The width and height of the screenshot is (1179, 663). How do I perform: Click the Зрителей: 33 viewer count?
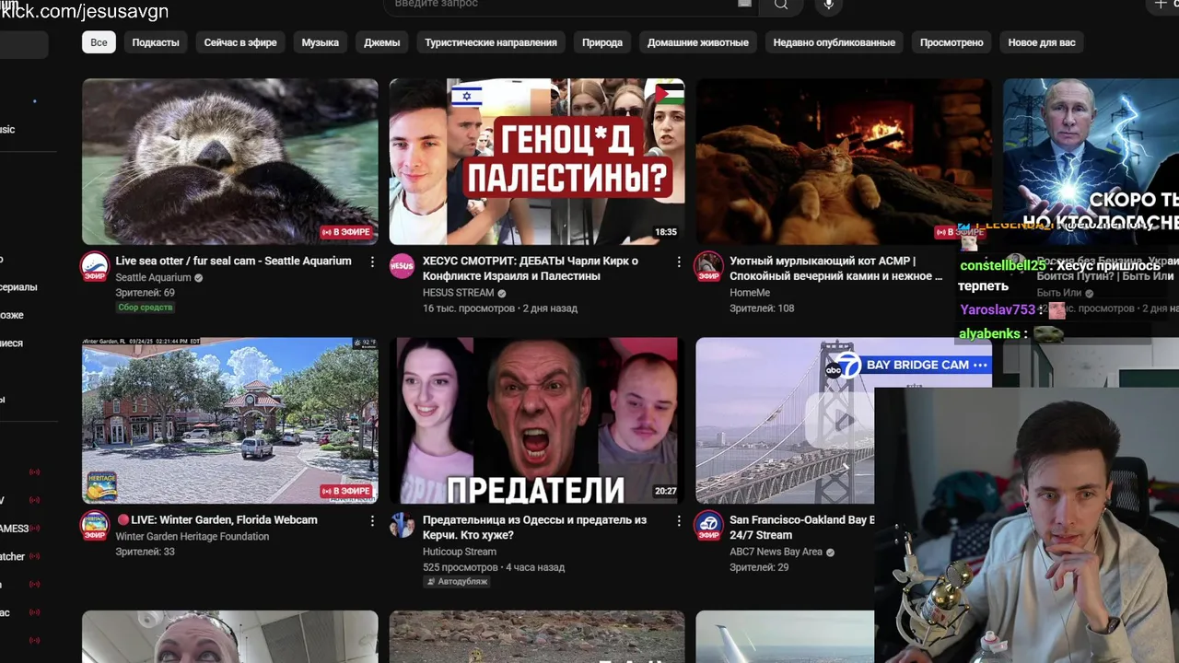pyautogui.click(x=145, y=552)
